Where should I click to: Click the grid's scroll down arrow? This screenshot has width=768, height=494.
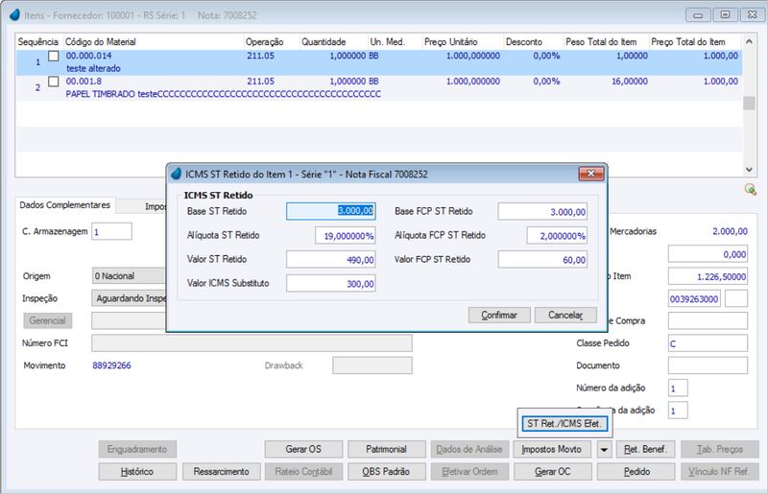click(749, 170)
